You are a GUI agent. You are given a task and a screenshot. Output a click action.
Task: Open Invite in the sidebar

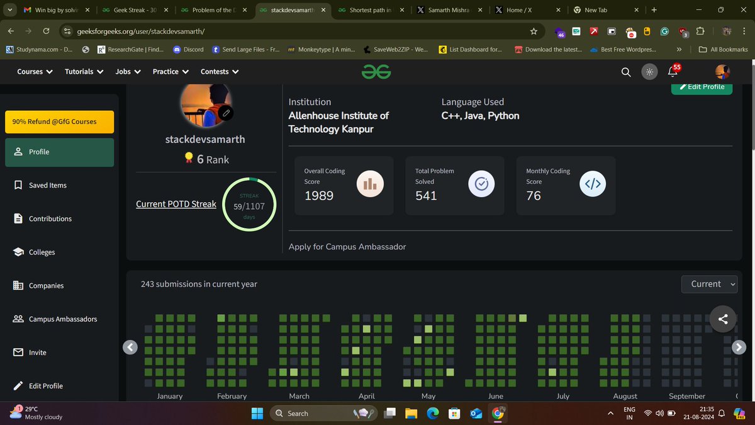(59, 353)
